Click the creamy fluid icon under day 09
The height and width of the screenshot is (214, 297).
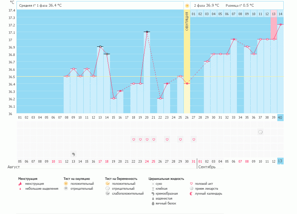point(73,154)
